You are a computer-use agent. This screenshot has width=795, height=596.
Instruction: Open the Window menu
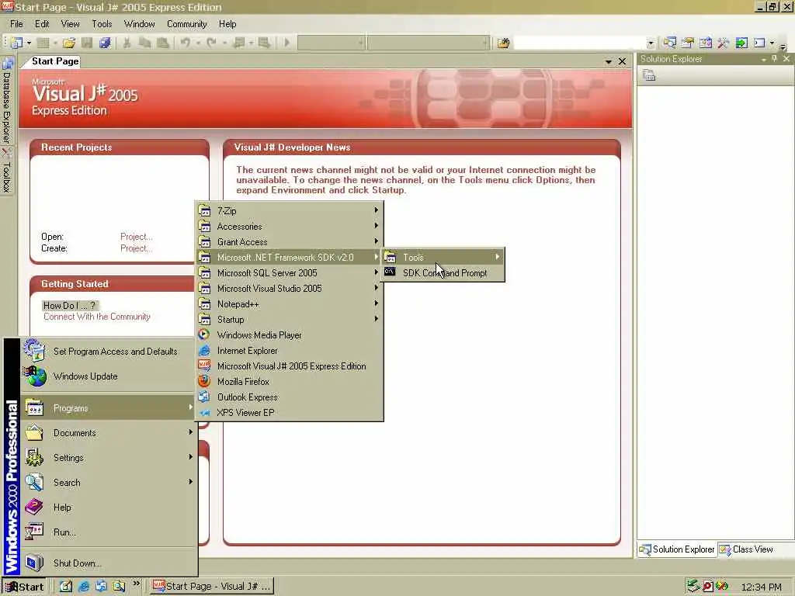140,24
